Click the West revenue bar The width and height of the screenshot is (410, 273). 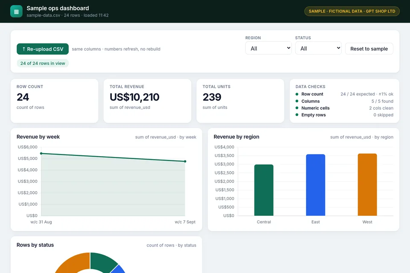tap(367, 185)
